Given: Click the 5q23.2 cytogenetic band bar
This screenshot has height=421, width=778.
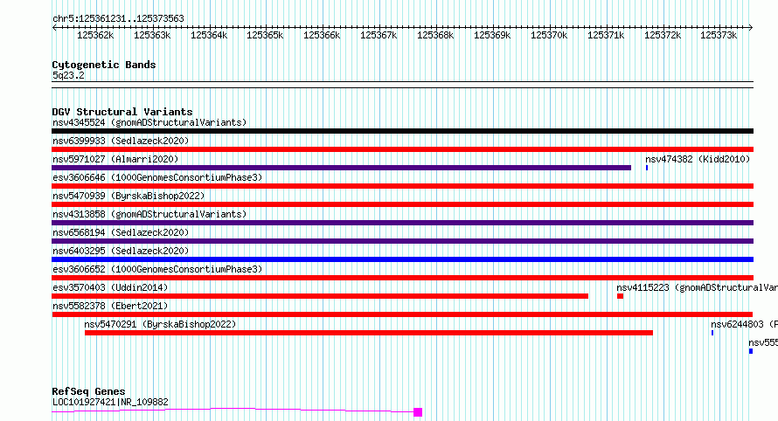Looking at the screenshot, I should coord(402,85).
